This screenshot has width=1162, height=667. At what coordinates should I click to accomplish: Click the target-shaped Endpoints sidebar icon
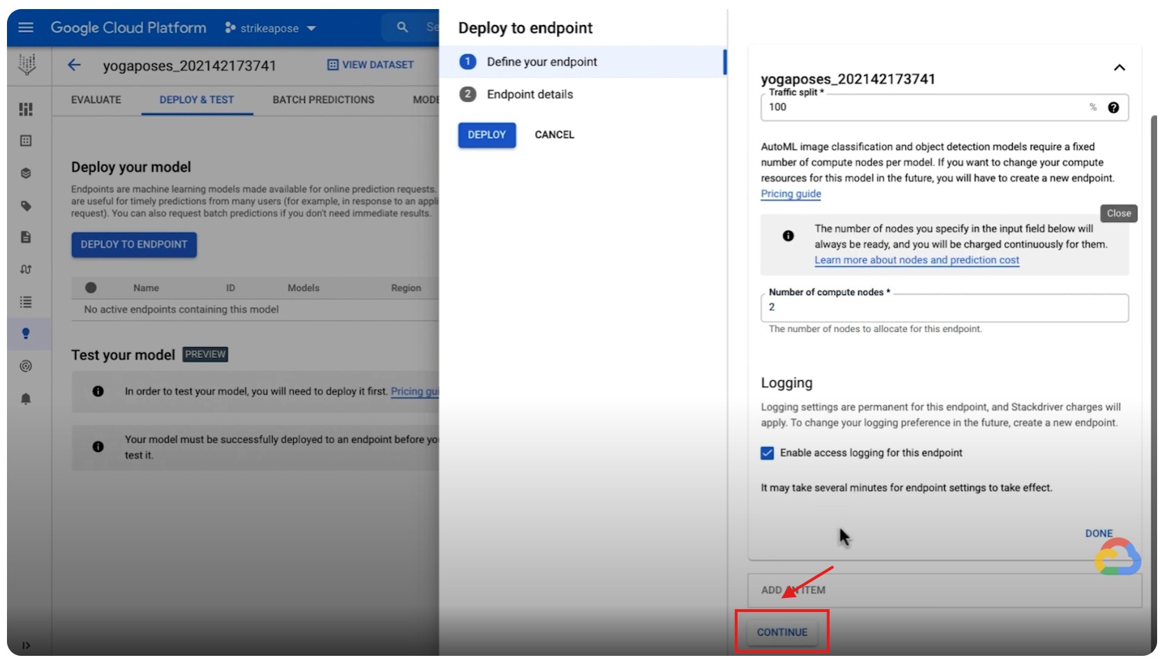(x=26, y=366)
